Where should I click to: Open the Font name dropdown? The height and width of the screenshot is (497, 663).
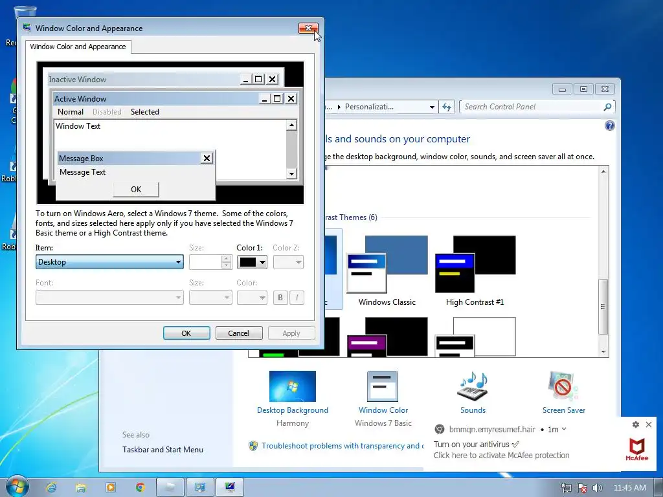click(109, 298)
